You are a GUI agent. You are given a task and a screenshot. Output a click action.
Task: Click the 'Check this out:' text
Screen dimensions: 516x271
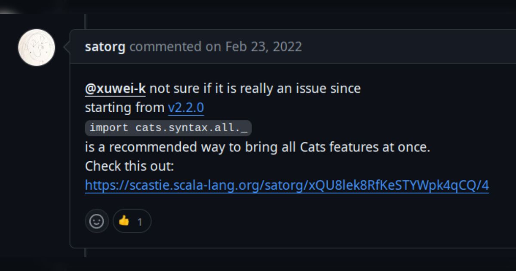click(129, 166)
